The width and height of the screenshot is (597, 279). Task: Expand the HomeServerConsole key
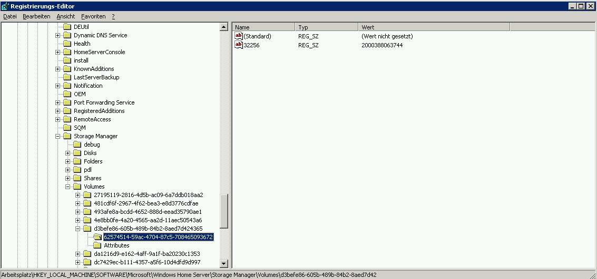(57, 52)
